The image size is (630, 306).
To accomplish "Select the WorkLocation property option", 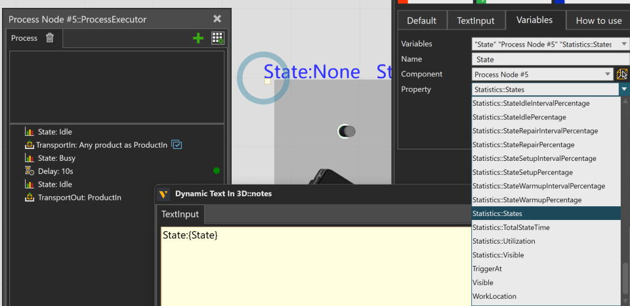I will click(494, 296).
